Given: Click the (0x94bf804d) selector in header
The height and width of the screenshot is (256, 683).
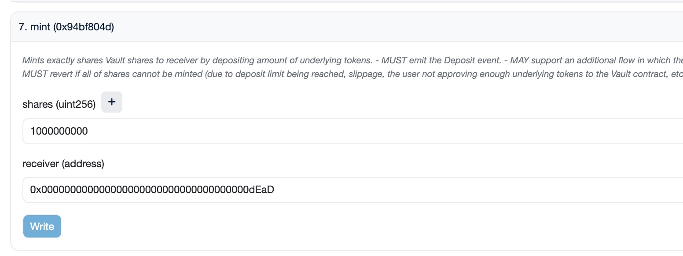Looking at the screenshot, I should (84, 27).
